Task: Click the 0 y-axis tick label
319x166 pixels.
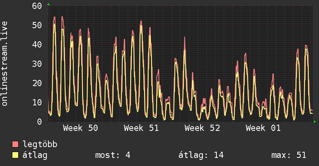Action: 39,122
